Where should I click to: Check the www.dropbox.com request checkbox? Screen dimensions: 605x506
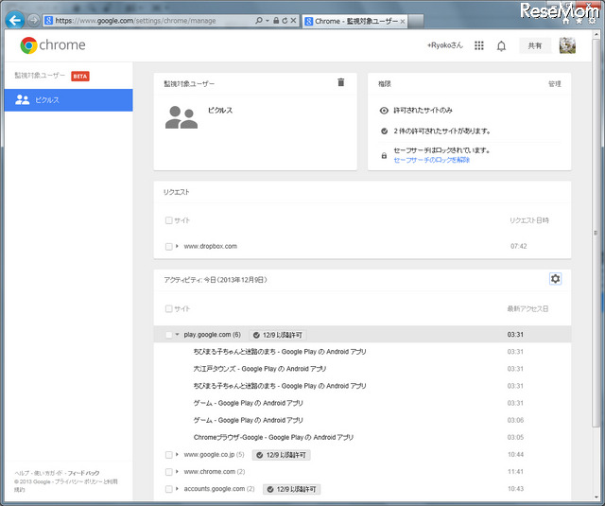point(168,246)
